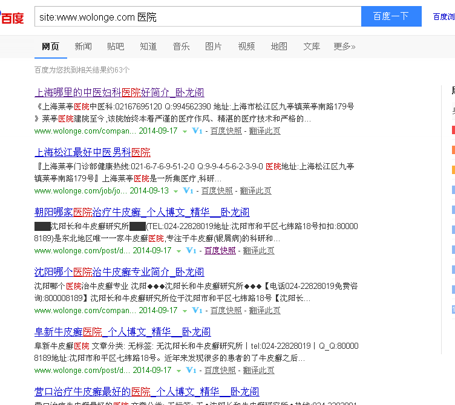The image size is (455, 405).
Task: Expand dropdown arrow of 阜新牛皮癣医院 result
Action: coord(178,371)
